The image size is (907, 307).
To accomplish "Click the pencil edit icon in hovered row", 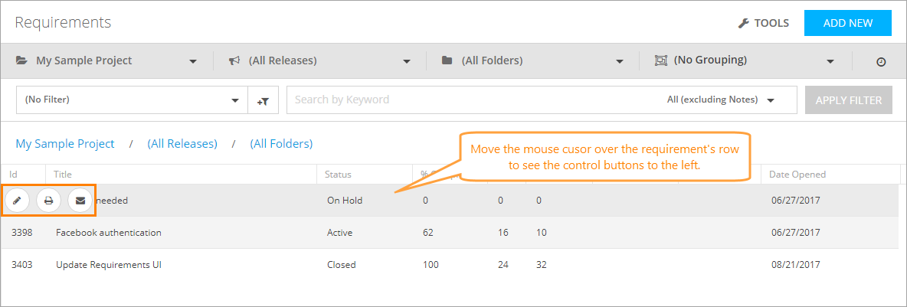I will [x=17, y=201].
